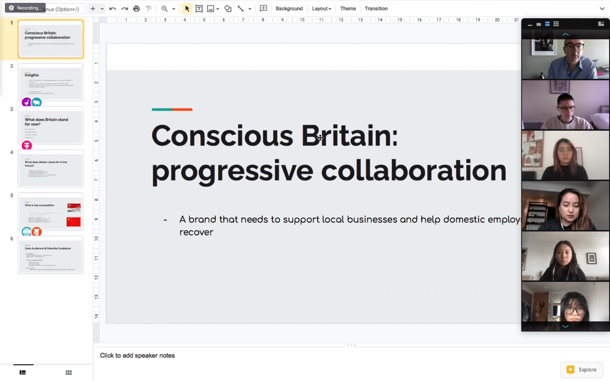This screenshot has width=610, height=381.
Task: Click the slide title Conscious Britain
Action: pos(329,153)
